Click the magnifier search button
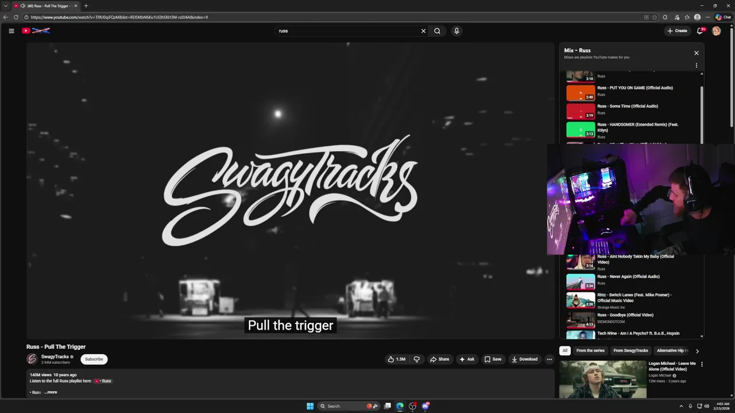 [437, 31]
